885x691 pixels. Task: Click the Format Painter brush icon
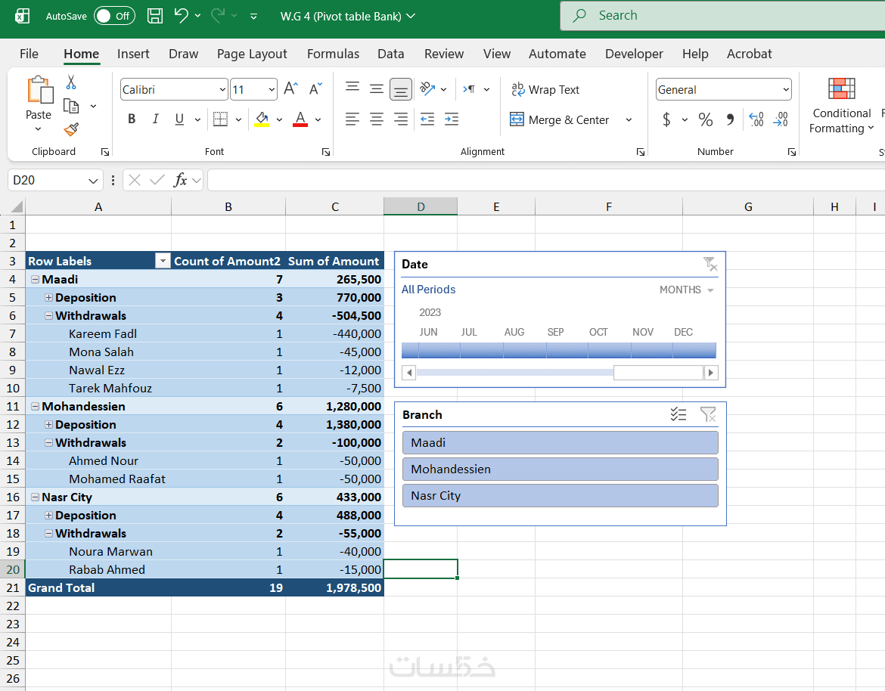pyautogui.click(x=71, y=130)
